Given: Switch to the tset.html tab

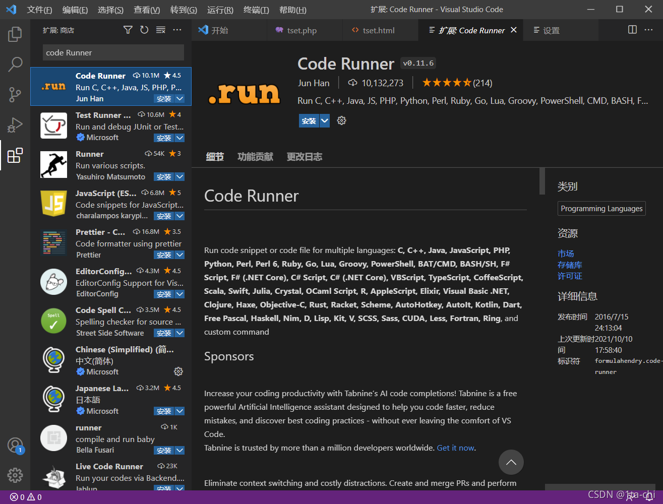Looking at the screenshot, I should point(380,30).
